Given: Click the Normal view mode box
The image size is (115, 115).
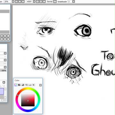Looking at the screenshot, I should point(50,2).
